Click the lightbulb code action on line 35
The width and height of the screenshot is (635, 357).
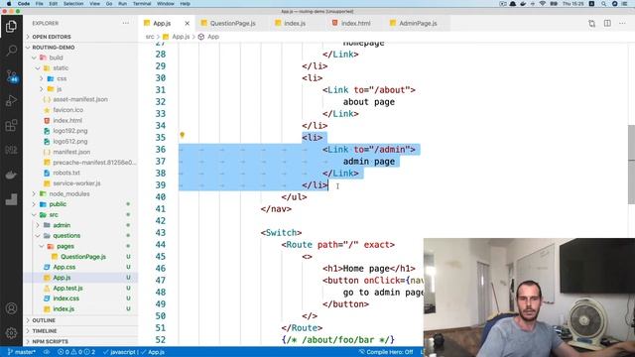[183, 135]
